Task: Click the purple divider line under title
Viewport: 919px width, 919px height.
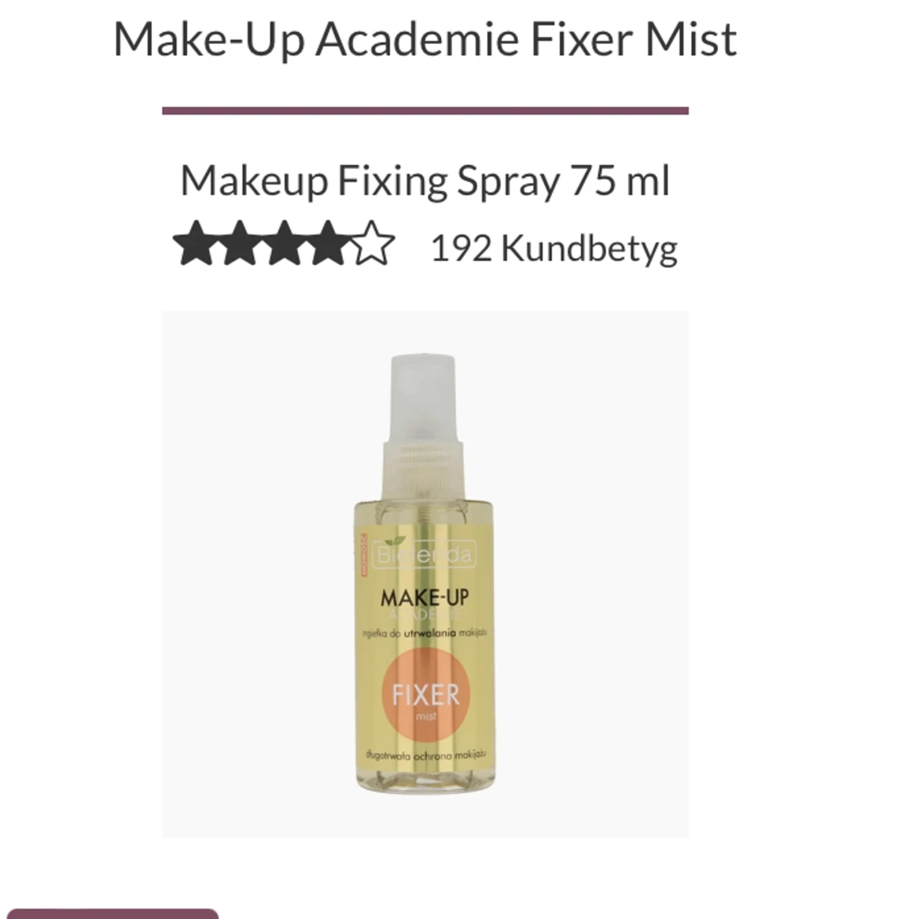Action: [425, 111]
